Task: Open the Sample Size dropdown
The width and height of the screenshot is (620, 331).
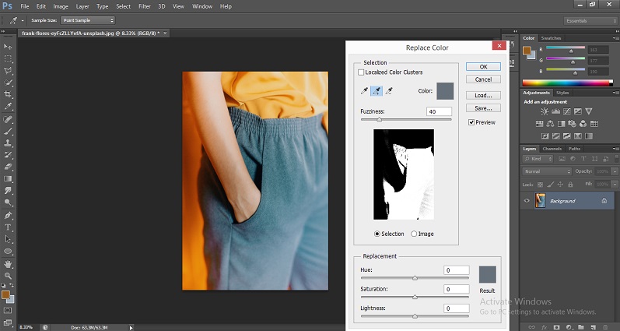Action: coord(87,20)
